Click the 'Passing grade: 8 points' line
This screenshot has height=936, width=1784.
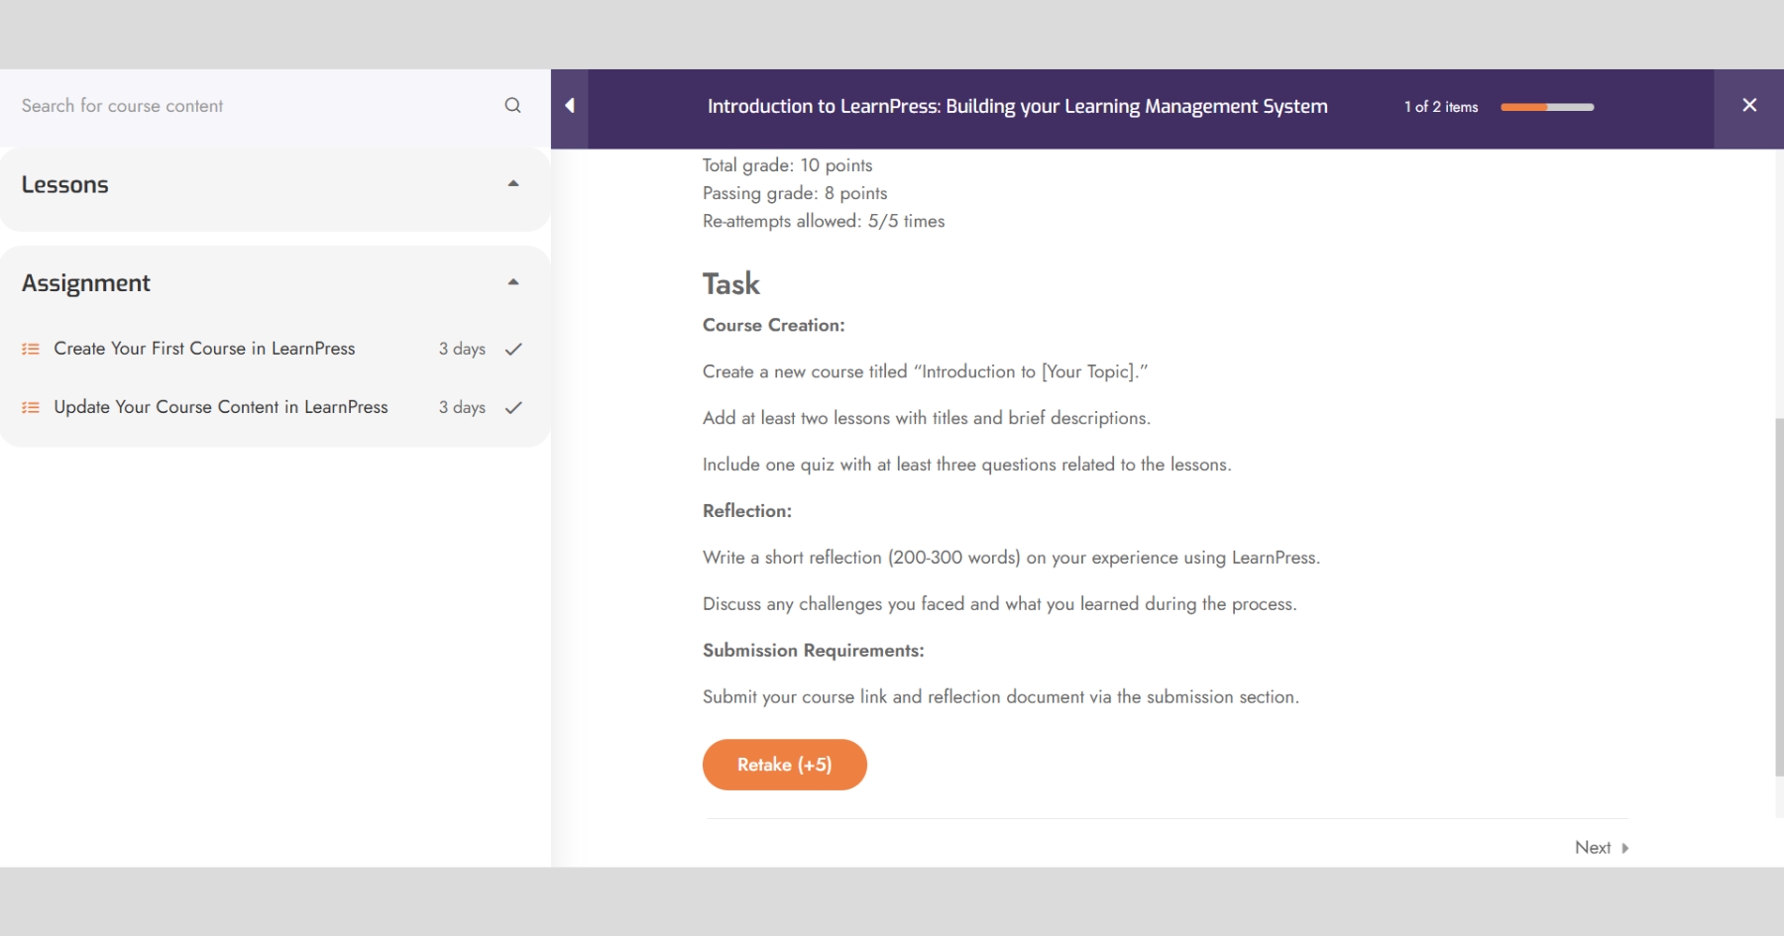(x=795, y=193)
